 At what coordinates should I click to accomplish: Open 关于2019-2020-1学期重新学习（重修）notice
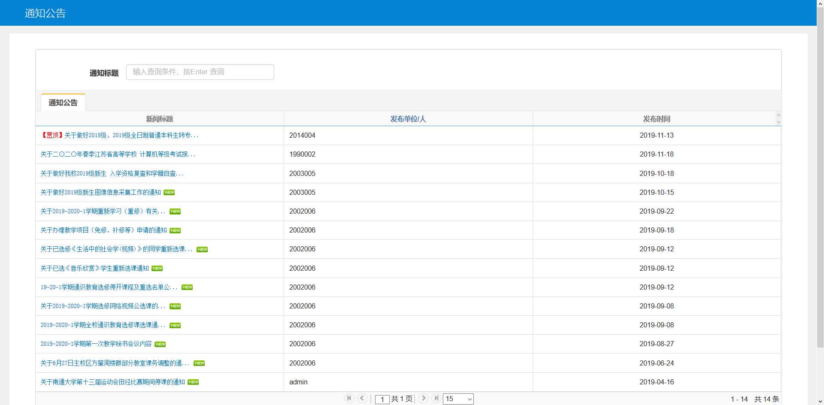[x=103, y=211]
